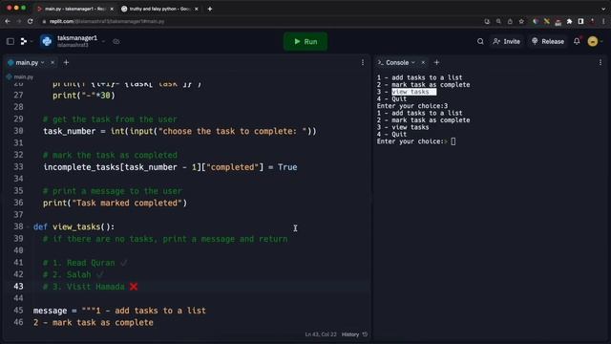The width and height of the screenshot is (611, 344).
Task: Go back in the browser
Action: [x=8, y=21]
